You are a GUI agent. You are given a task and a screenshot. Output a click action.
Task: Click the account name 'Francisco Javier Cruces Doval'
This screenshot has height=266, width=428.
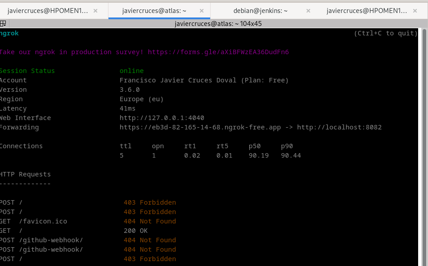(178, 80)
